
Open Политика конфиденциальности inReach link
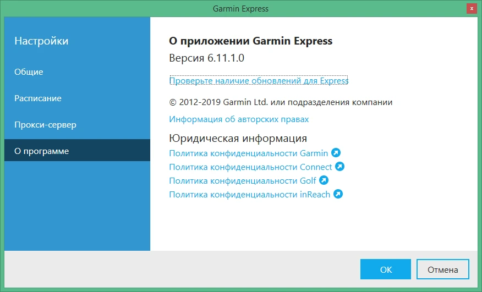[x=250, y=195]
